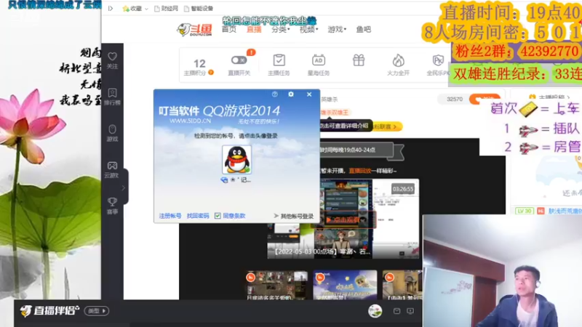Toggle the 同意条款 checkbox
The height and width of the screenshot is (327, 582).
218,216
